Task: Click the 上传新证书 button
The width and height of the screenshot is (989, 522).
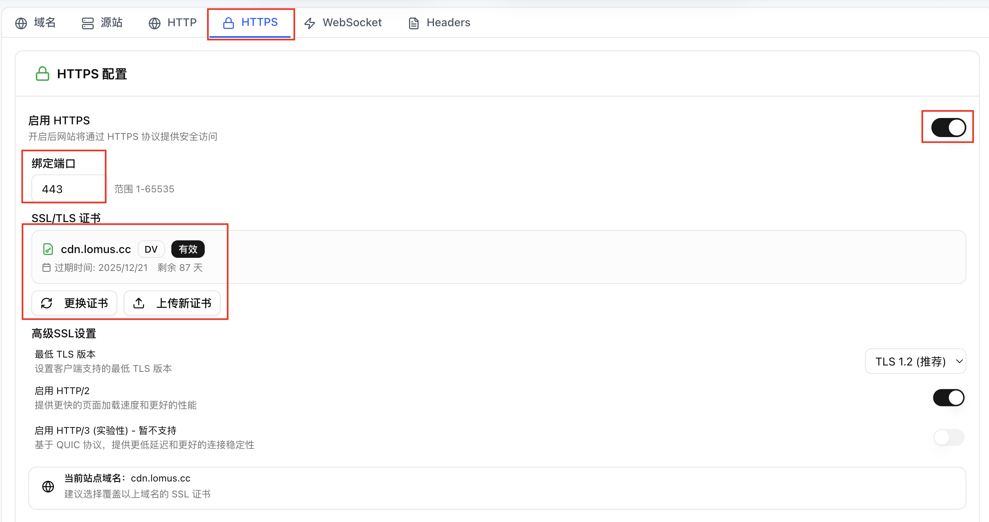Action: coord(172,303)
